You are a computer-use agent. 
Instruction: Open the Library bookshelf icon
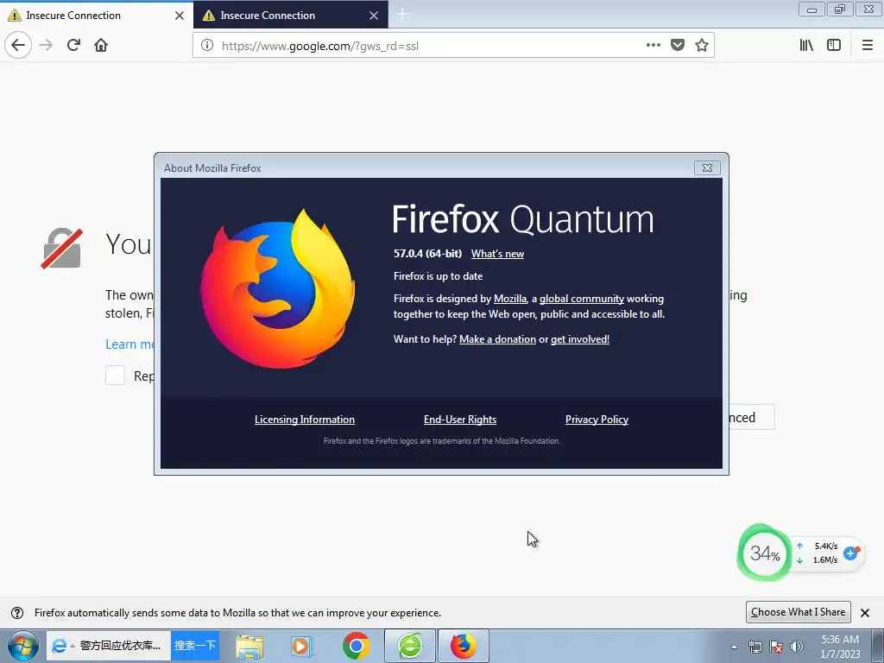pyautogui.click(x=806, y=45)
